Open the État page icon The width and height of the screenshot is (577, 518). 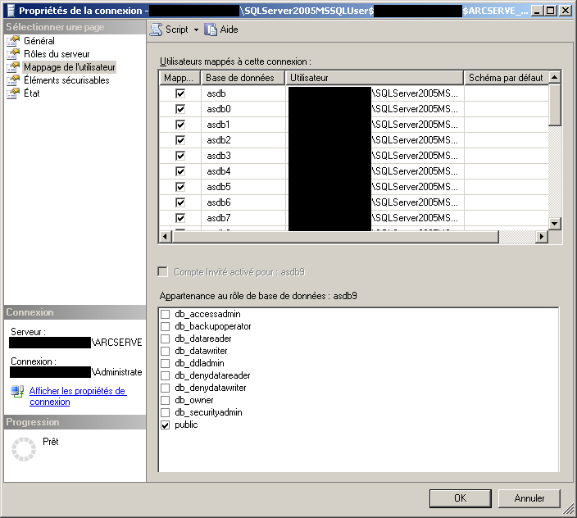[x=12, y=93]
